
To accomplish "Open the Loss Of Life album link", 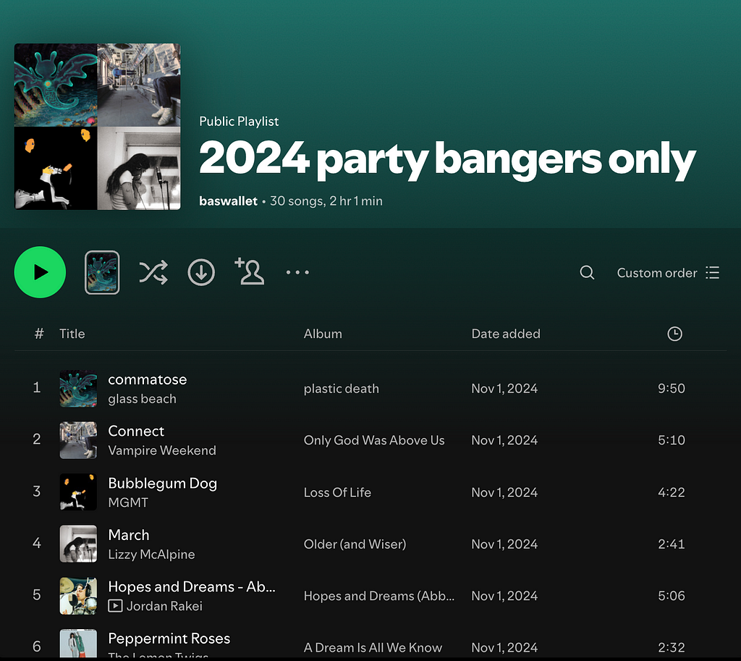I will [337, 492].
